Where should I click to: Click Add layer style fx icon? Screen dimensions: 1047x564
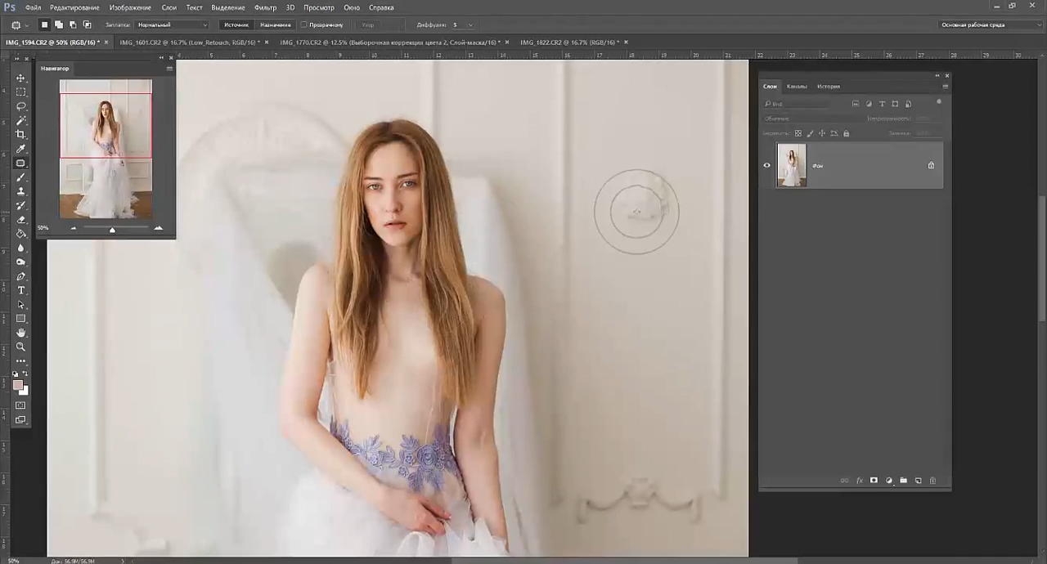pos(859,481)
